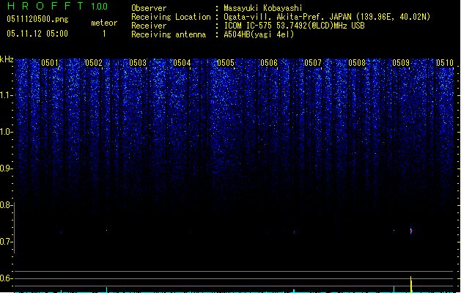This screenshot has width=461, height=293.
Task: Click the Observer label
Action: [149, 8]
